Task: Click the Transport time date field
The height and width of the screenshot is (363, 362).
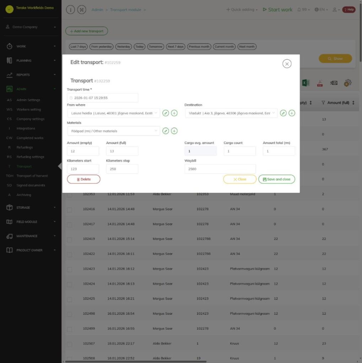Action: (x=103, y=98)
